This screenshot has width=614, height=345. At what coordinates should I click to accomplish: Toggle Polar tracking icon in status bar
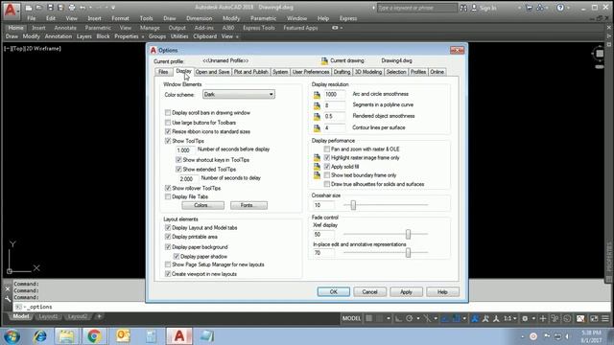point(410,318)
